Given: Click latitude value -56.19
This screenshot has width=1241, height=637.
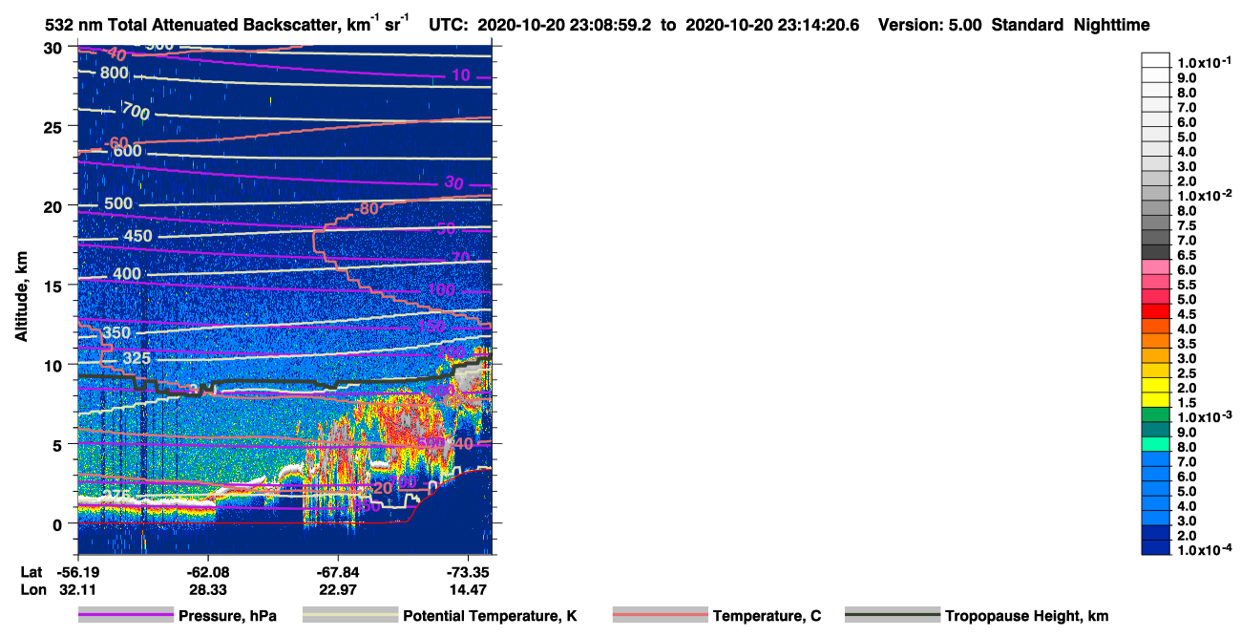Looking at the screenshot, I should tap(77, 572).
